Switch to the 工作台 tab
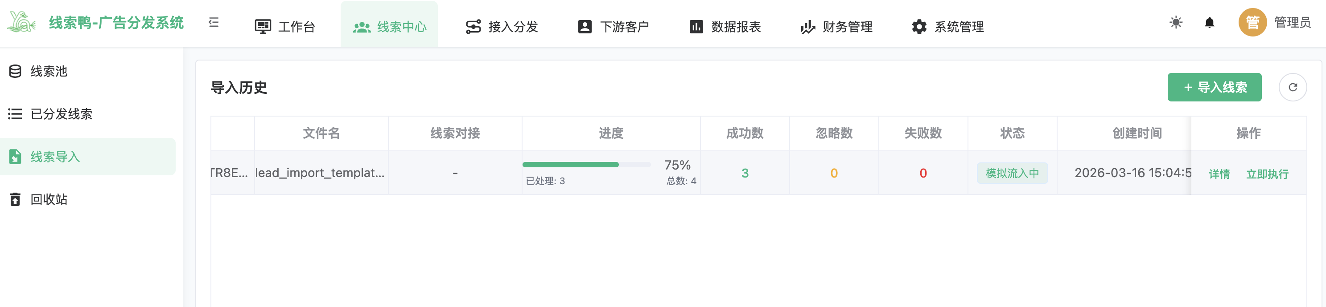This screenshot has width=1326, height=307. 285,27
